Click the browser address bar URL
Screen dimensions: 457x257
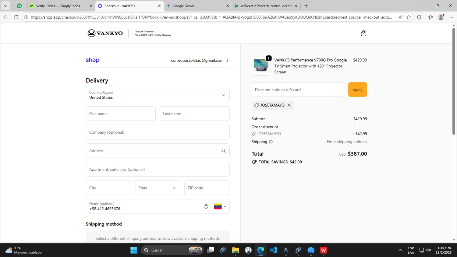211,17
